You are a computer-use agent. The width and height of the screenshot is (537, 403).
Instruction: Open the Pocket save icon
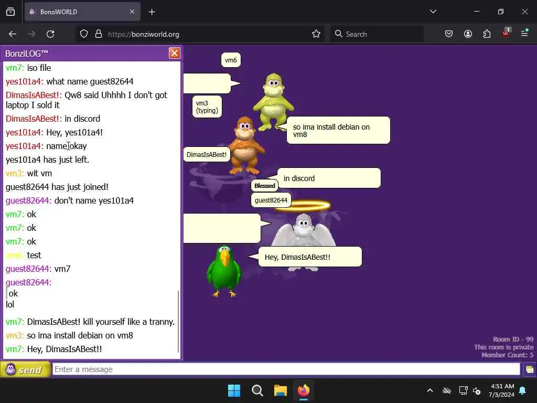coord(449,34)
